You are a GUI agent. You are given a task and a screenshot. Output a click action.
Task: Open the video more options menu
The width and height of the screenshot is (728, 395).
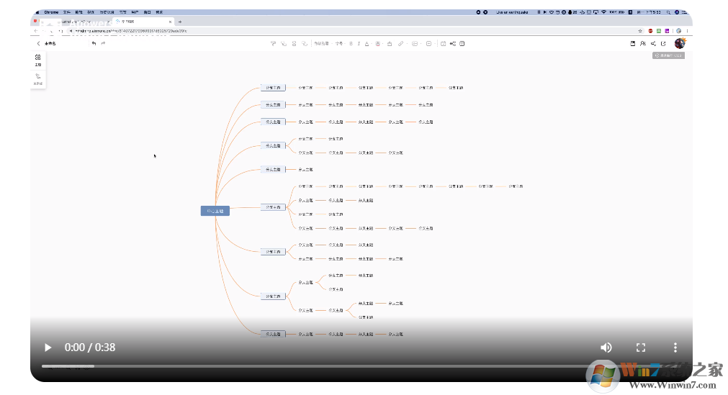point(675,348)
